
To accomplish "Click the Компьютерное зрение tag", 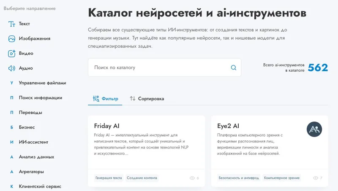I will click(282, 178).
